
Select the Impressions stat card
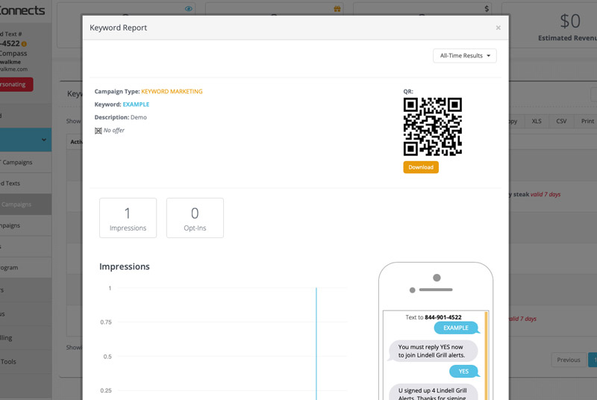tap(128, 218)
